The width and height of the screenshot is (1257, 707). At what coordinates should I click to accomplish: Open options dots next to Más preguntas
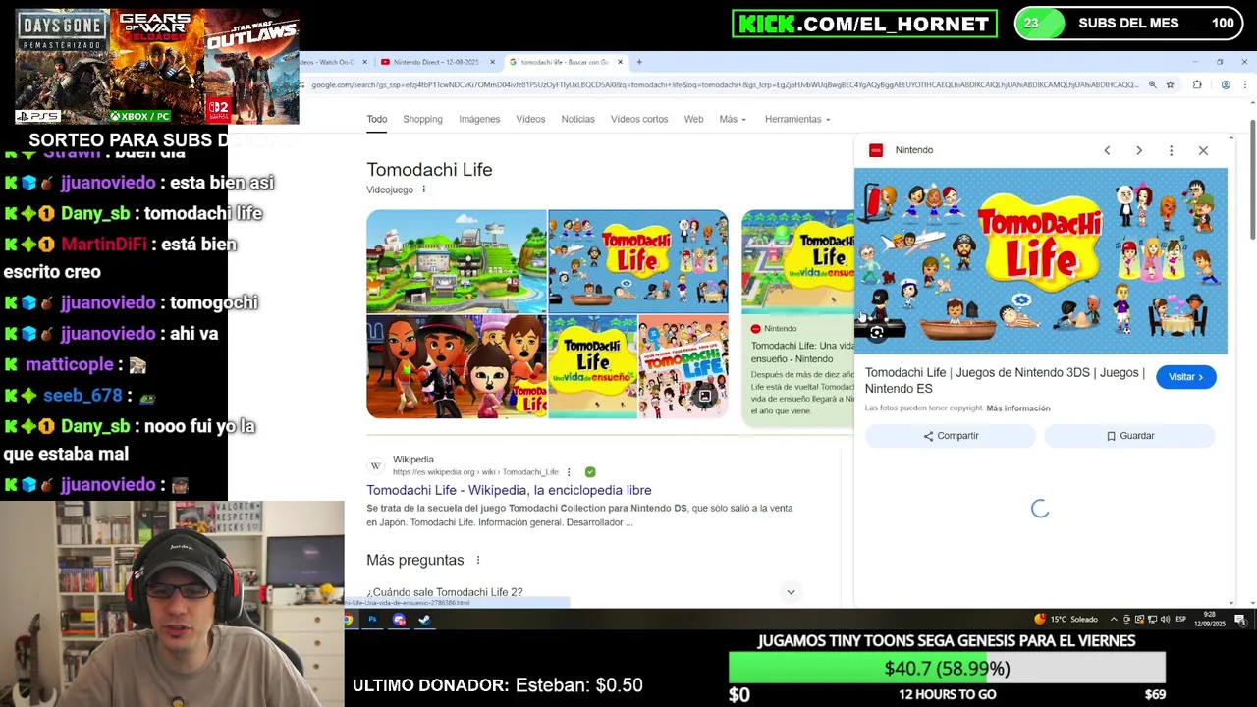coord(477,560)
